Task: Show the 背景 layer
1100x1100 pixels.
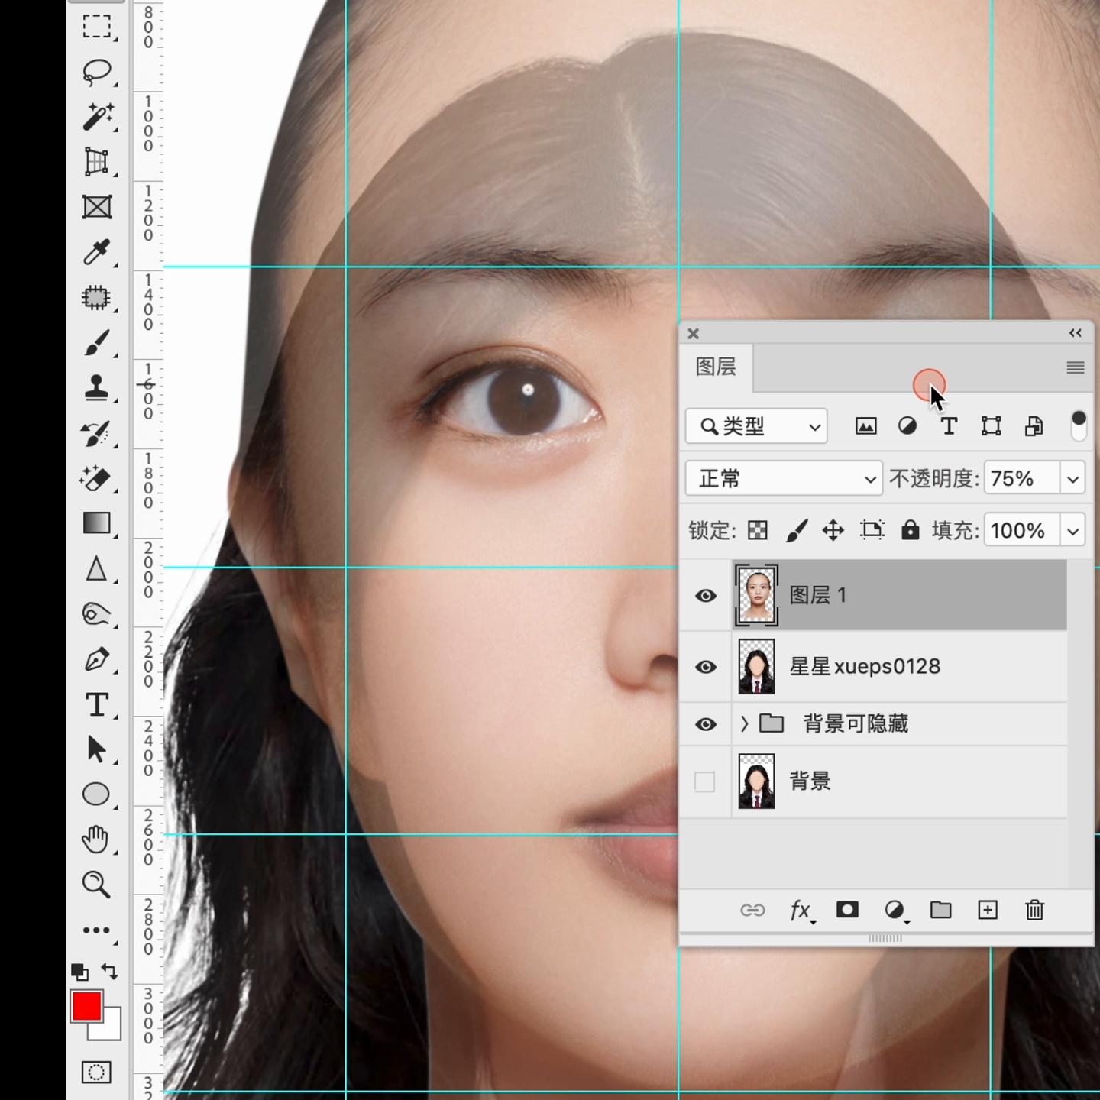Action: pos(705,781)
